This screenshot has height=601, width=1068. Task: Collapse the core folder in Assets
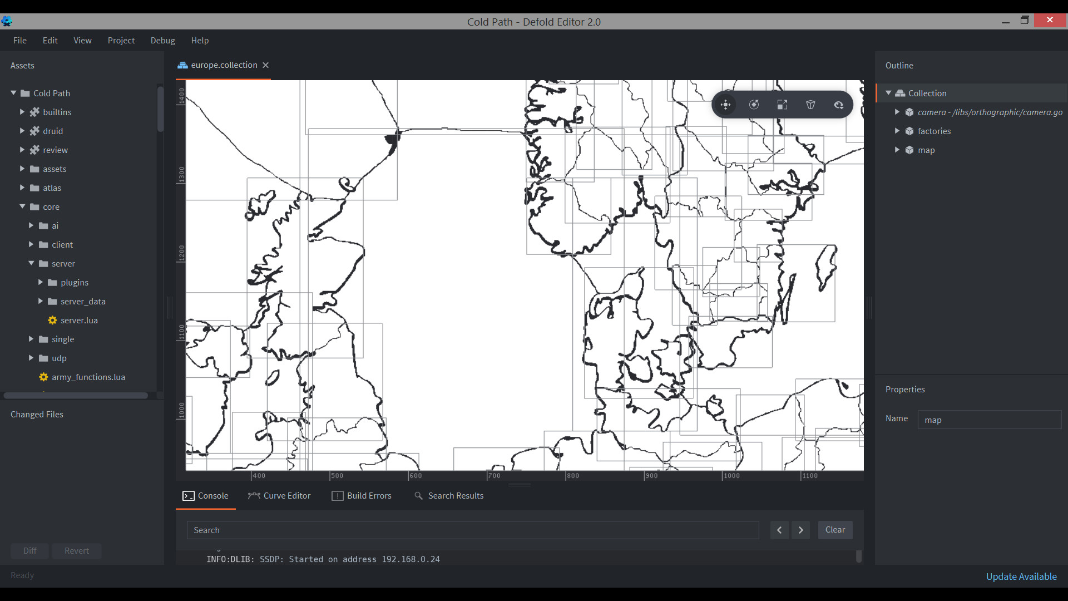click(x=22, y=206)
